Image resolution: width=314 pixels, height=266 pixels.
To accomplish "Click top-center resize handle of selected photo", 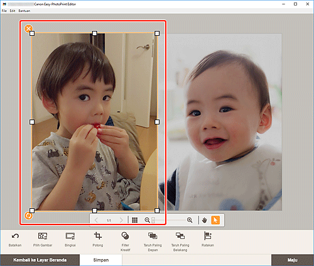I will click(95, 33).
